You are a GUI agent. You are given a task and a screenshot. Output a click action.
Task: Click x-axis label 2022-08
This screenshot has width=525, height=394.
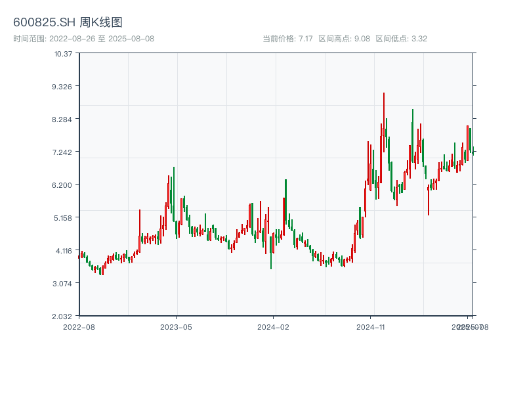(x=79, y=327)
